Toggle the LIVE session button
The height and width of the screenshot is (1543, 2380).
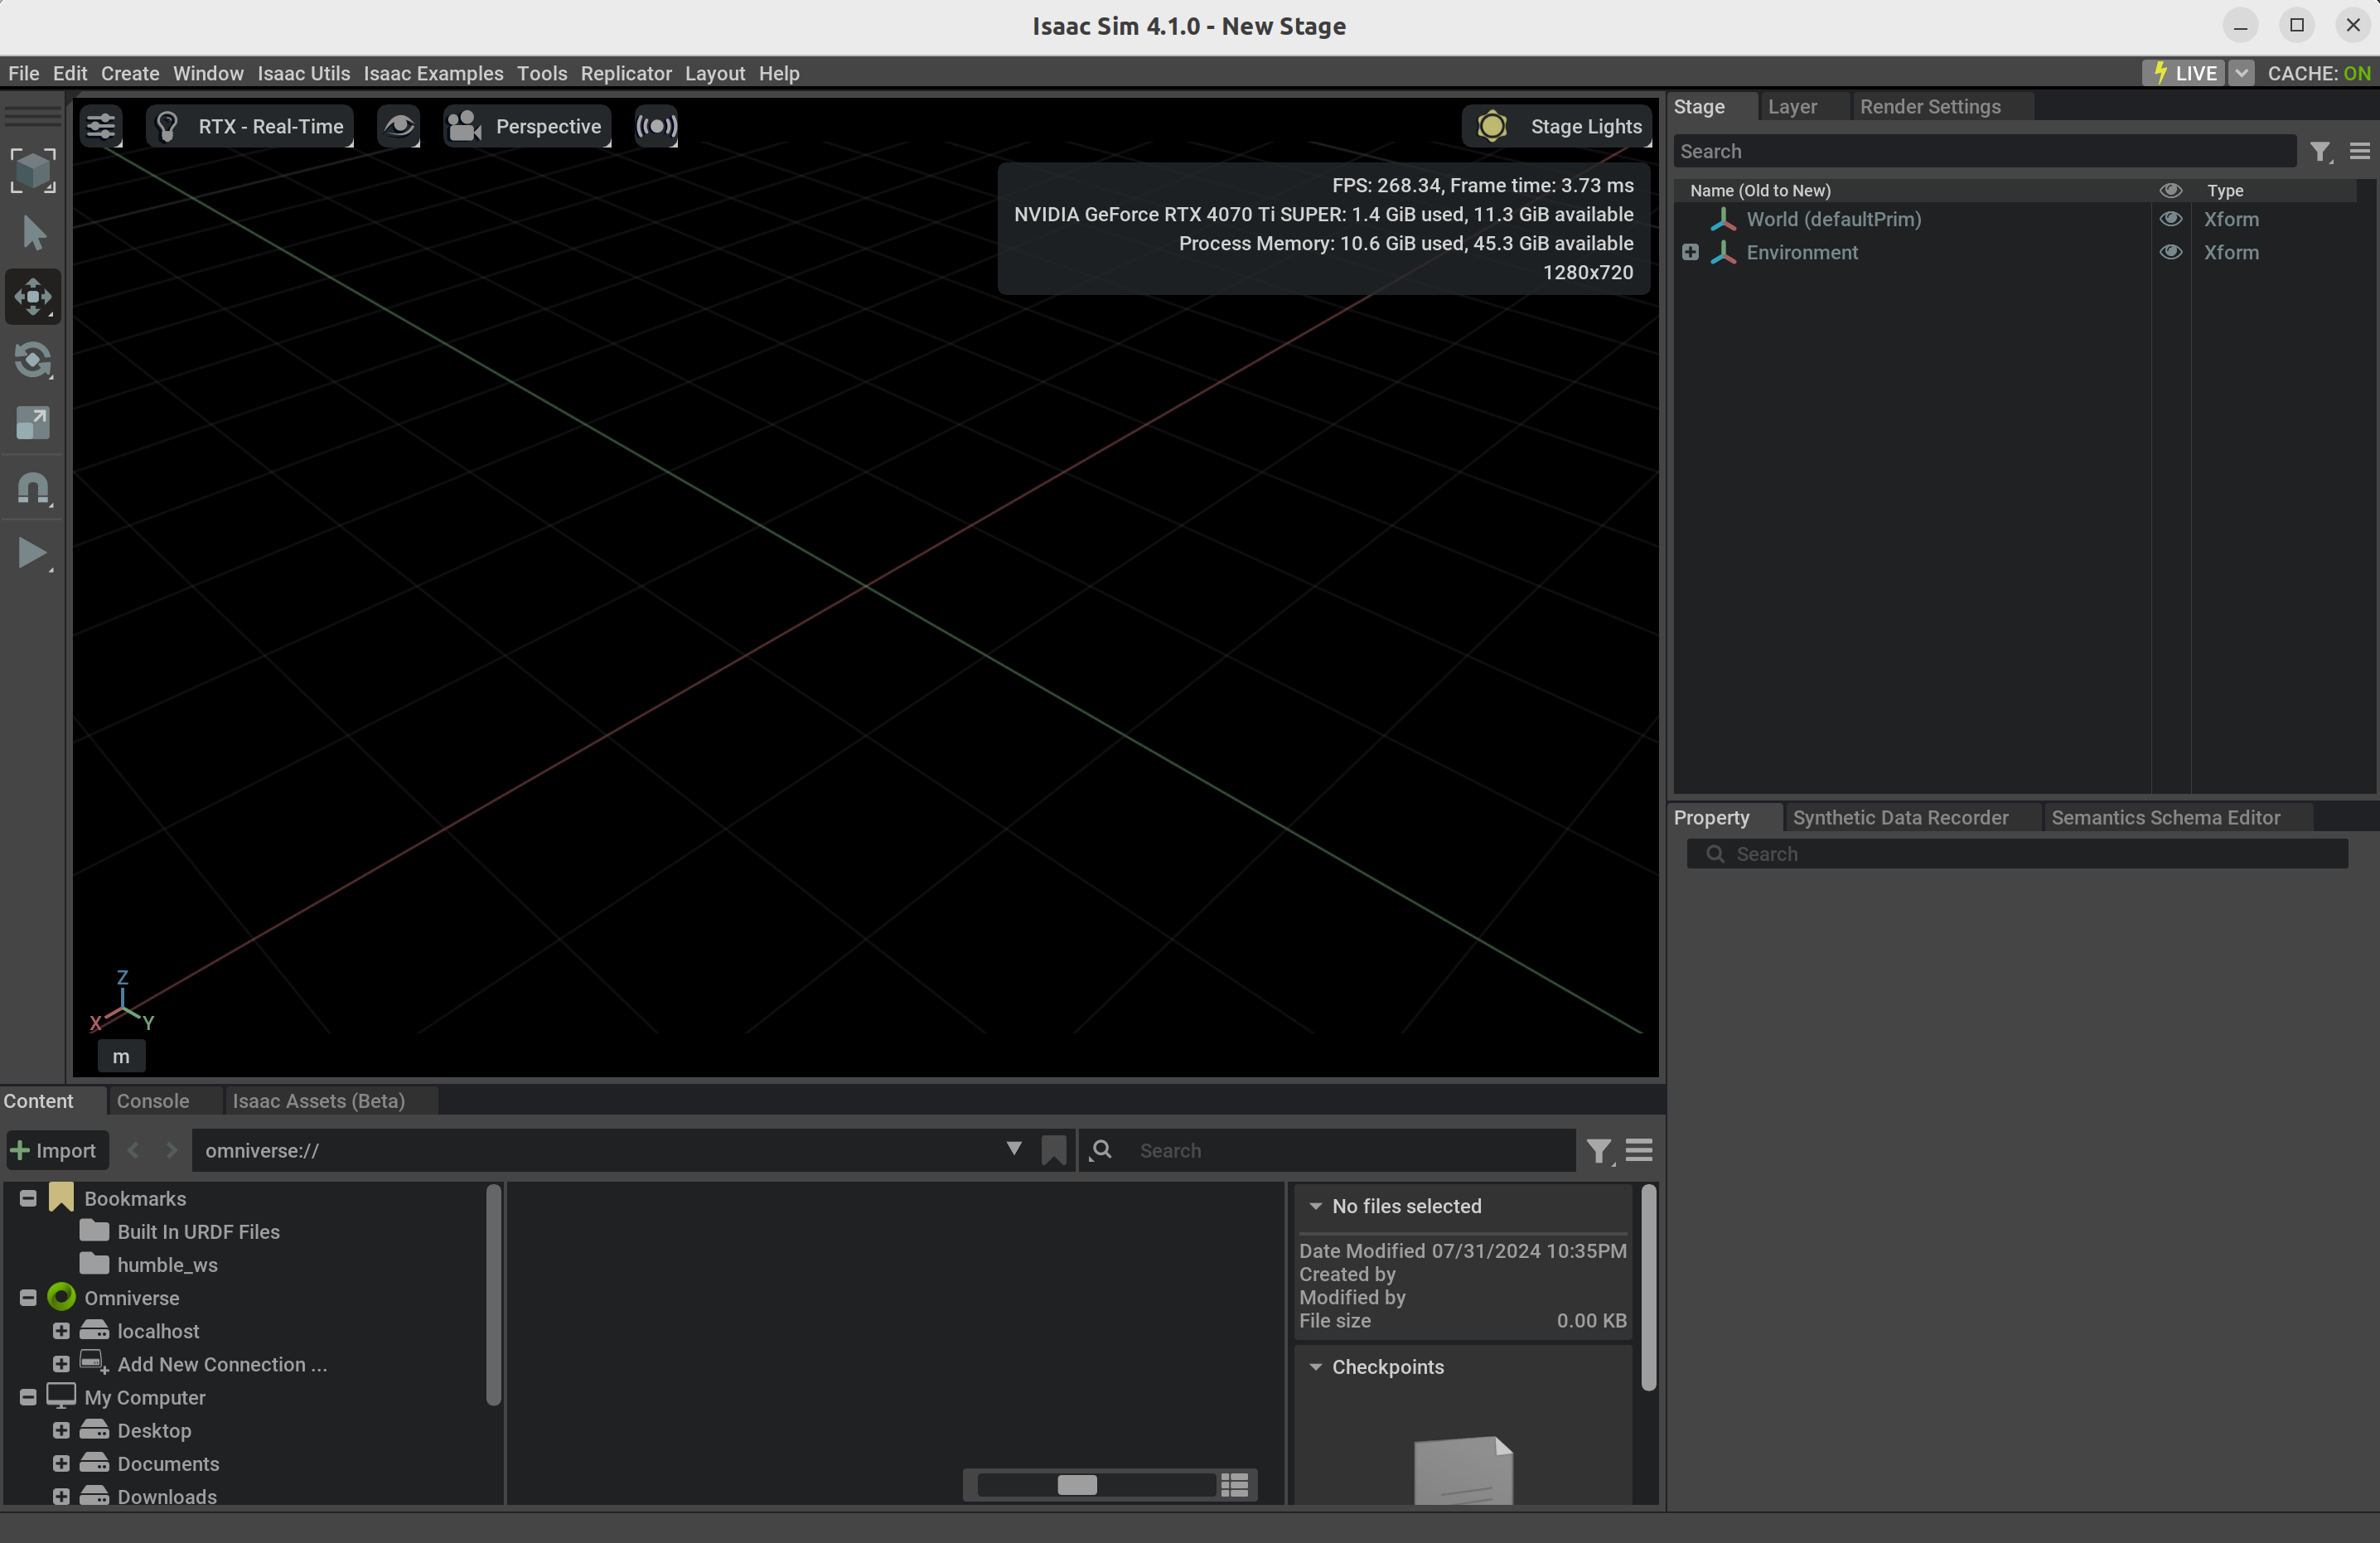[x=2184, y=73]
